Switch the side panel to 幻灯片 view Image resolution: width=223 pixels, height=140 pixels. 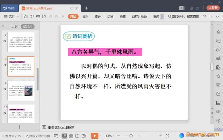28,26
